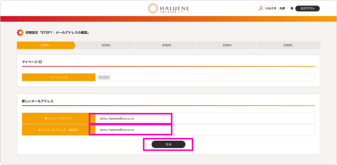Viewport: 337px width, 165px height.
Task: Jump to the STEP3 progress tab
Action: (x=166, y=45)
